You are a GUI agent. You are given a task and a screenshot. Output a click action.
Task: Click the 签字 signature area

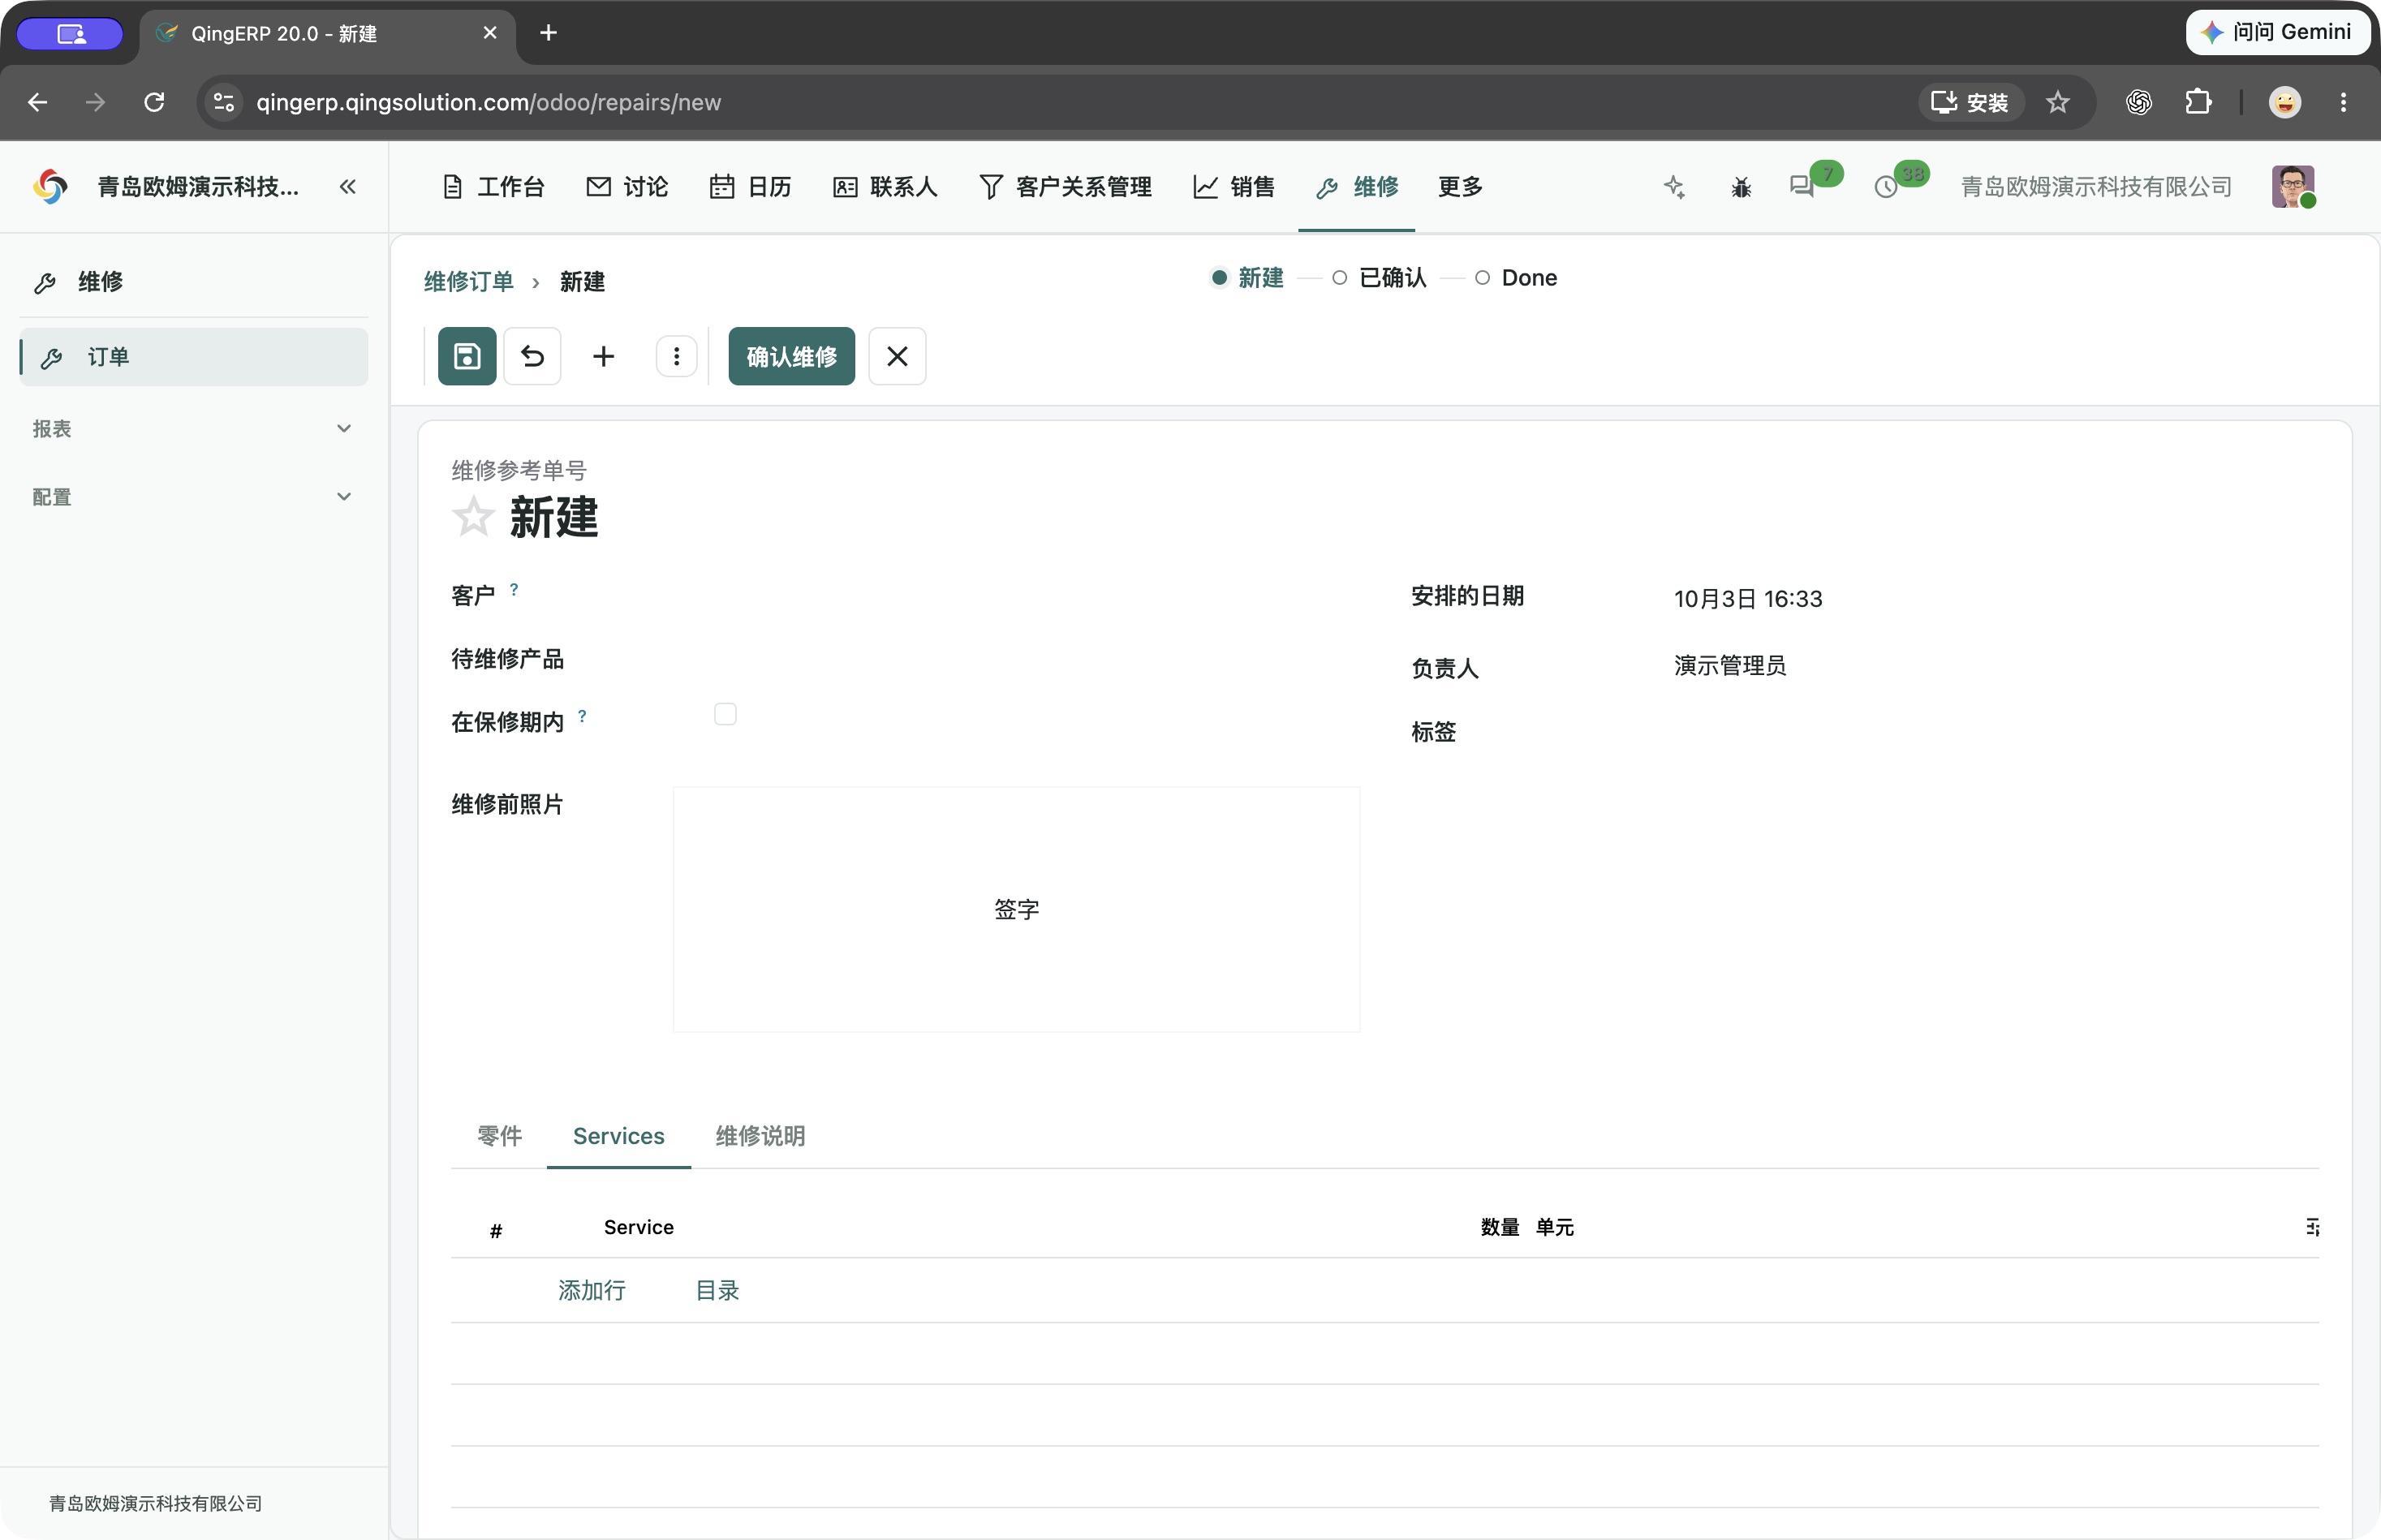tap(1016, 909)
